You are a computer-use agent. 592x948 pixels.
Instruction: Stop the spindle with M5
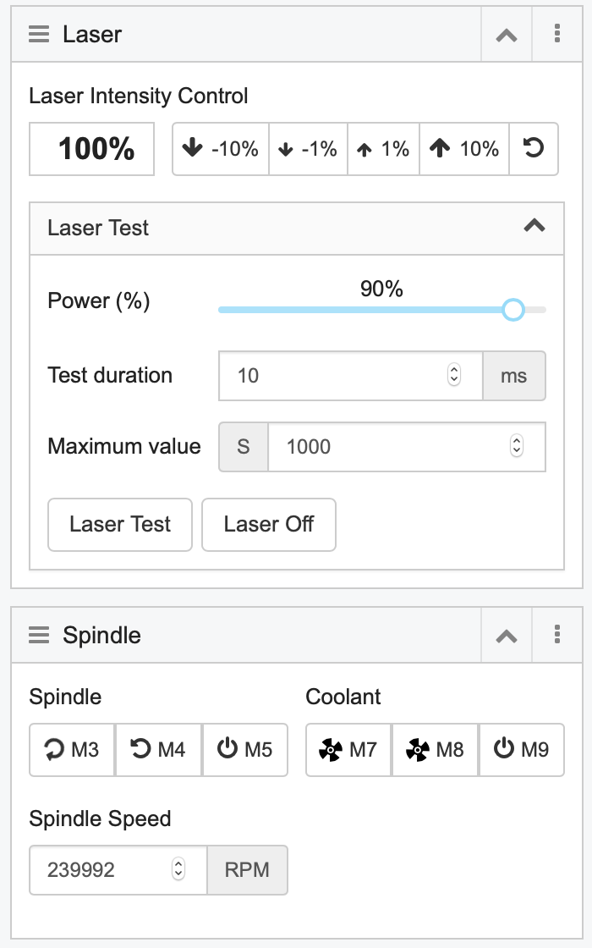[x=245, y=750]
